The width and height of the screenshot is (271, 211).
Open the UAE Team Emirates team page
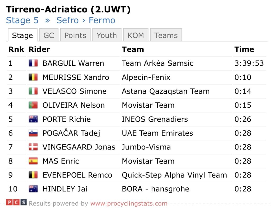point(157,133)
